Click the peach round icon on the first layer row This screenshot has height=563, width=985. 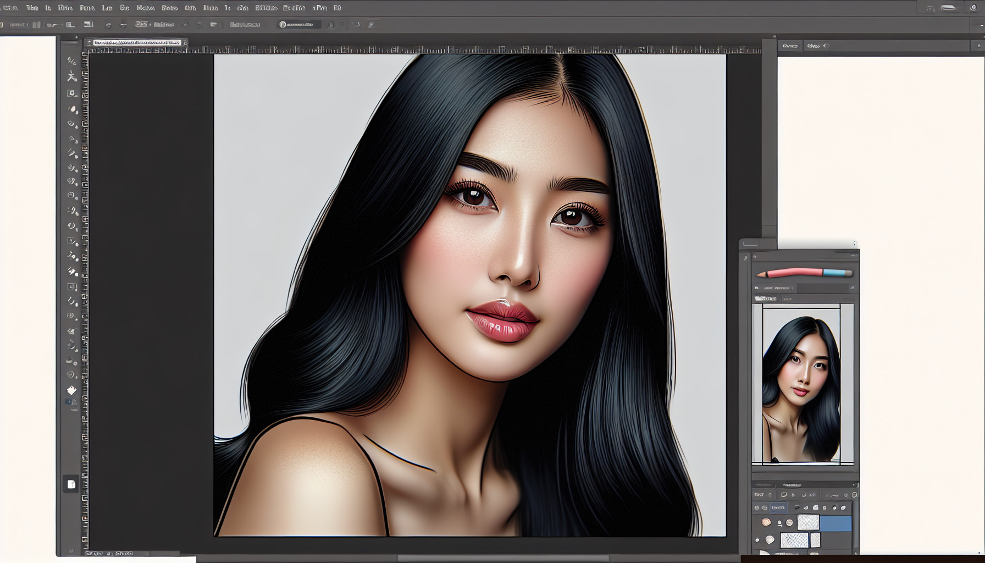[x=766, y=522]
